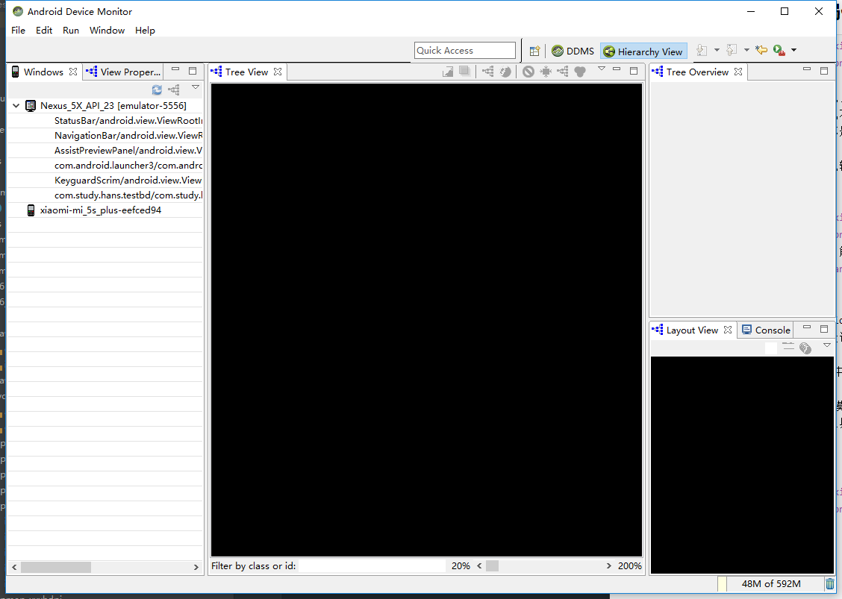
Task: Click the three-circles profile icon in Tree View
Action: click(x=580, y=72)
